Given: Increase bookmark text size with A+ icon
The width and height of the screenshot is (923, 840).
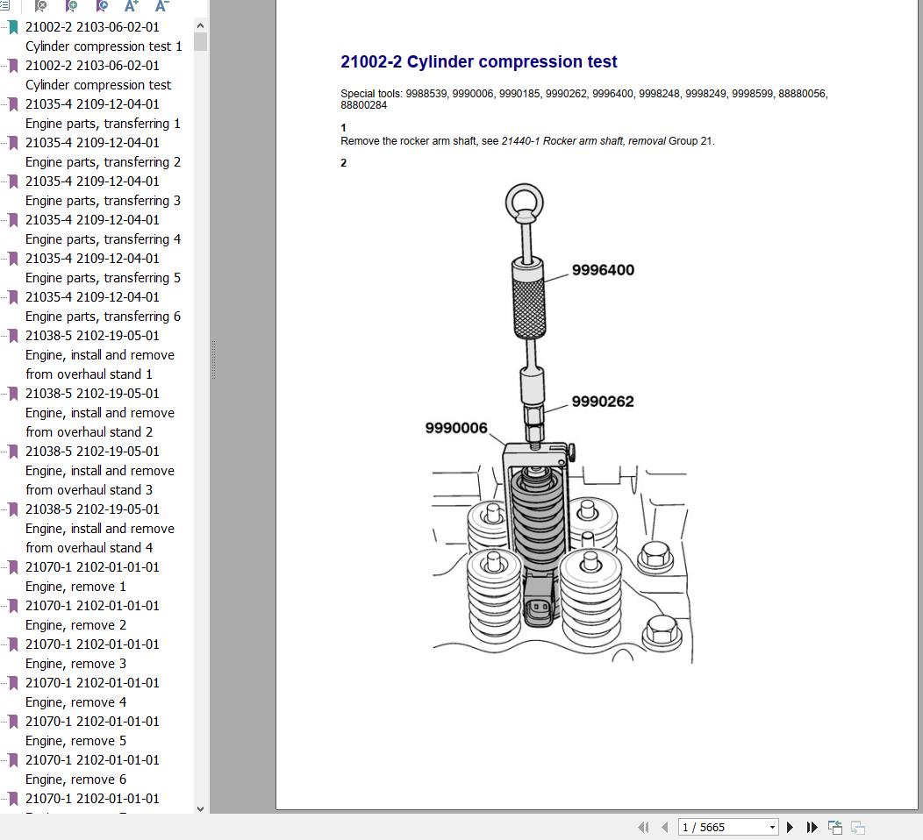Looking at the screenshot, I should pyautogui.click(x=132, y=6).
